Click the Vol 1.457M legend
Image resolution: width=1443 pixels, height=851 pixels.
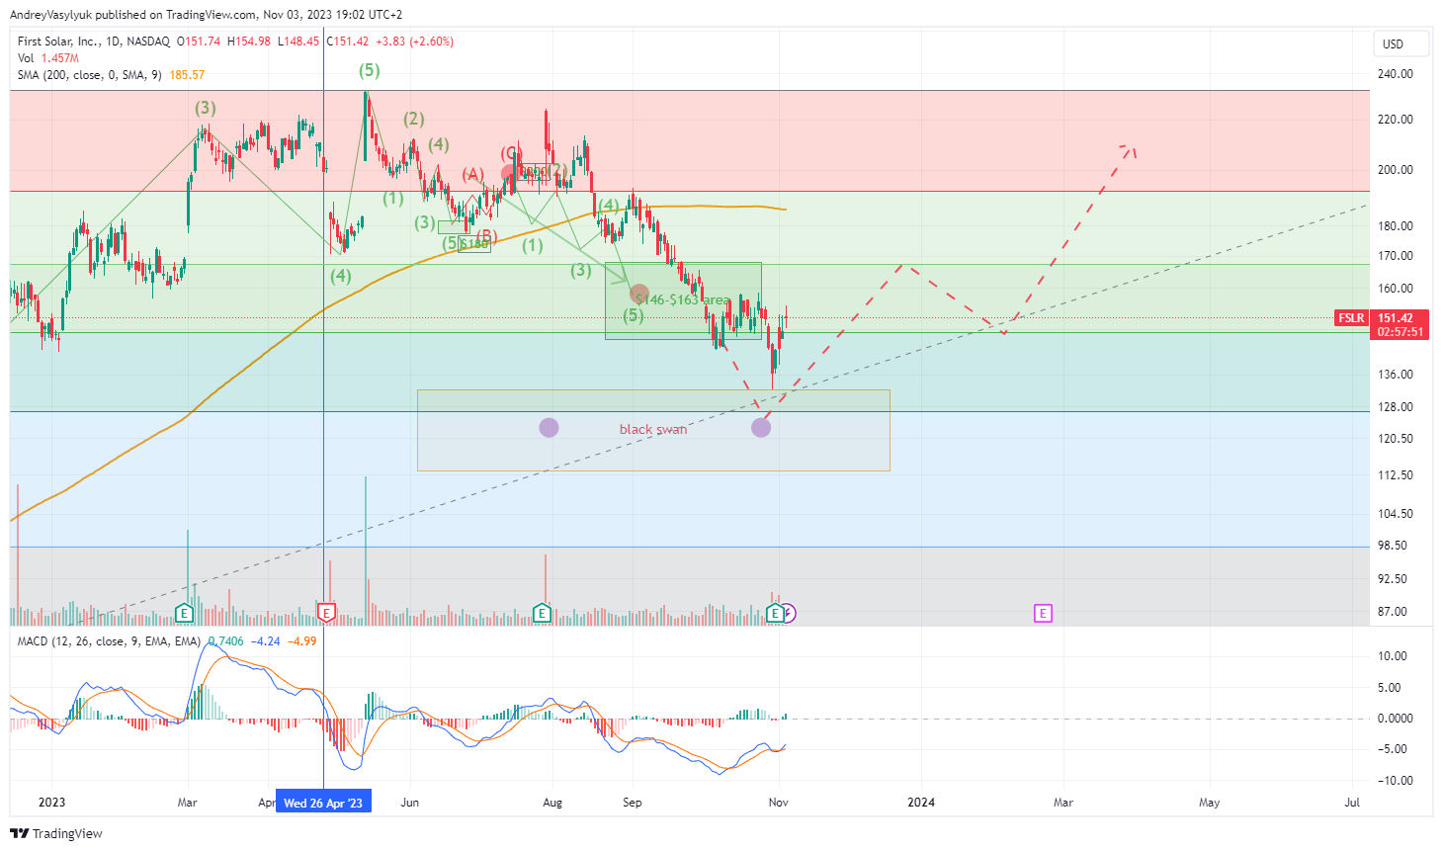pos(48,58)
